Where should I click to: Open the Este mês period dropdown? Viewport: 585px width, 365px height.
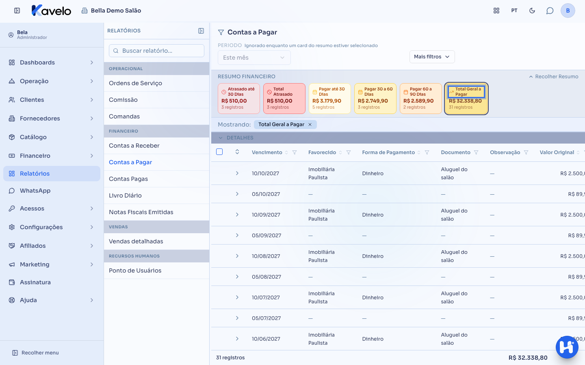(x=254, y=58)
